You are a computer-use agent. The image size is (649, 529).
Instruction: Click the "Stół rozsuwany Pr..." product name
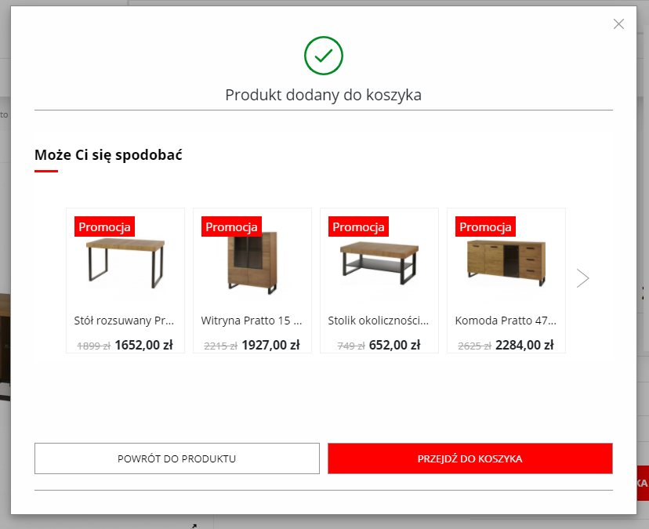pyautogui.click(x=125, y=321)
